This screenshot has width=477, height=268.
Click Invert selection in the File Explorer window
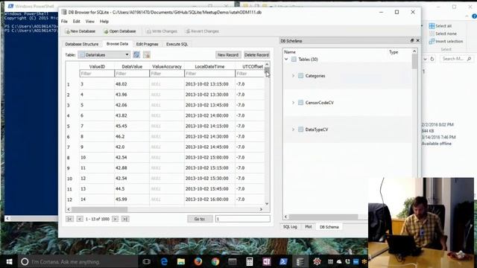click(446, 42)
